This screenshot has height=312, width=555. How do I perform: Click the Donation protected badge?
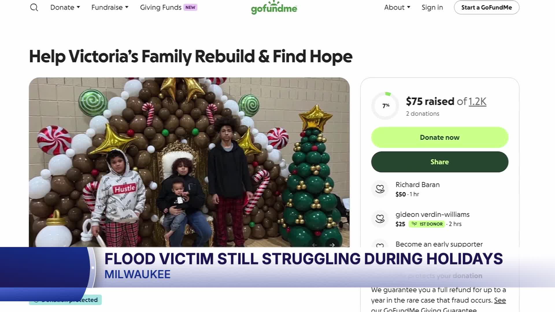(x=65, y=300)
